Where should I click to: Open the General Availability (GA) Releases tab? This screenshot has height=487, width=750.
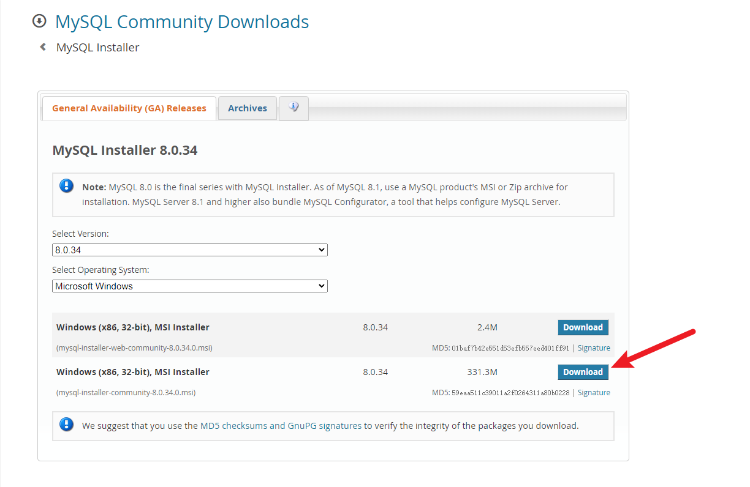pyautogui.click(x=129, y=108)
